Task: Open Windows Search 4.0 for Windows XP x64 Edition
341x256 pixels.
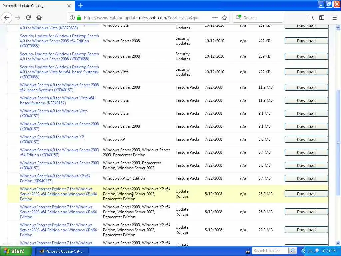Action: click(55, 178)
